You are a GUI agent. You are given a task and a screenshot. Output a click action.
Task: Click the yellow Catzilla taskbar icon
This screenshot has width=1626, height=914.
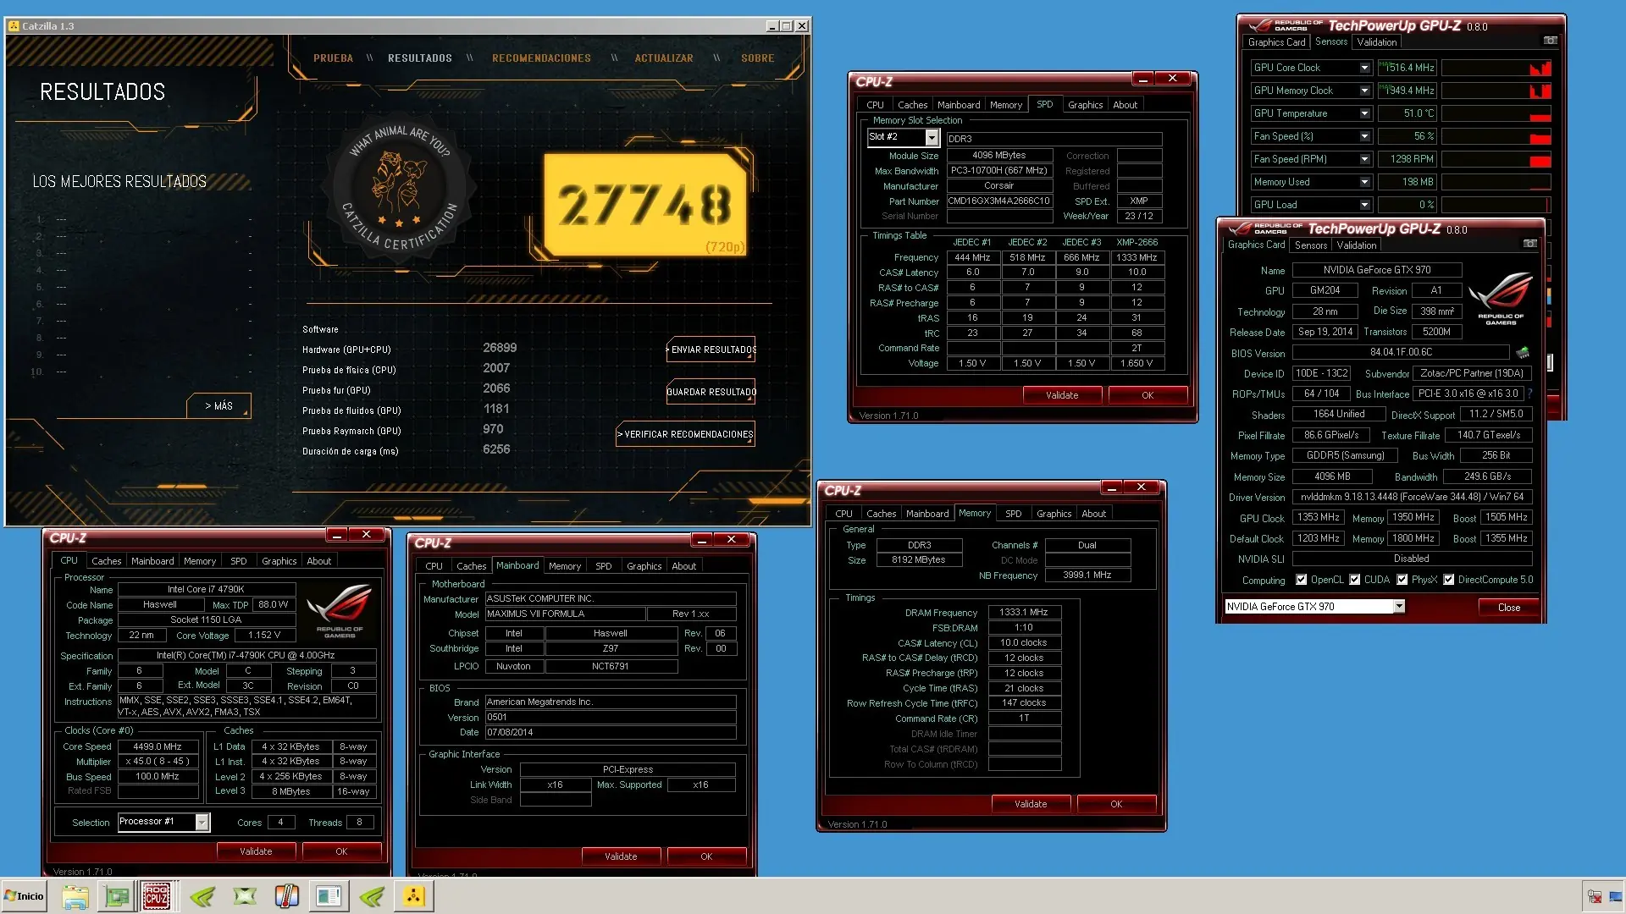tap(414, 896)
